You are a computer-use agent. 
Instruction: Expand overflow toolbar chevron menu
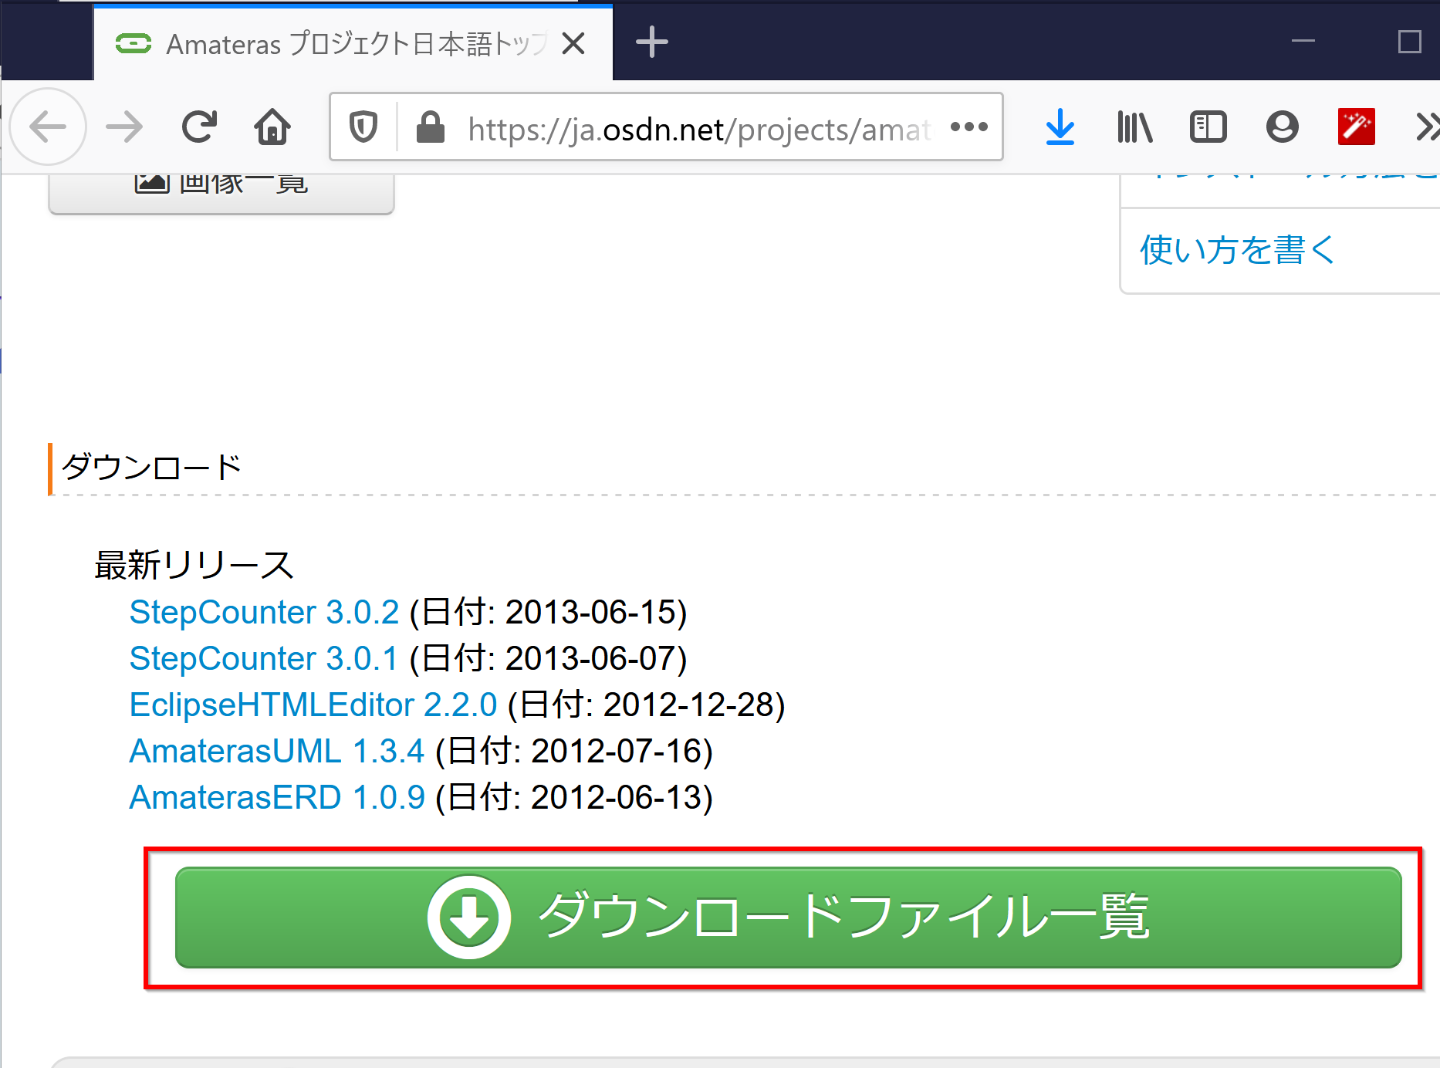(x=1428, y=127)
